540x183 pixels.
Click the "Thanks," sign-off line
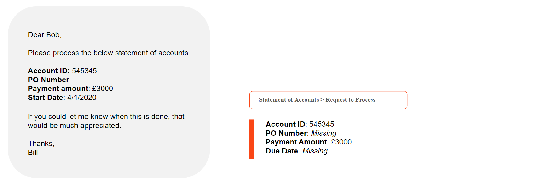click(41, 144)
